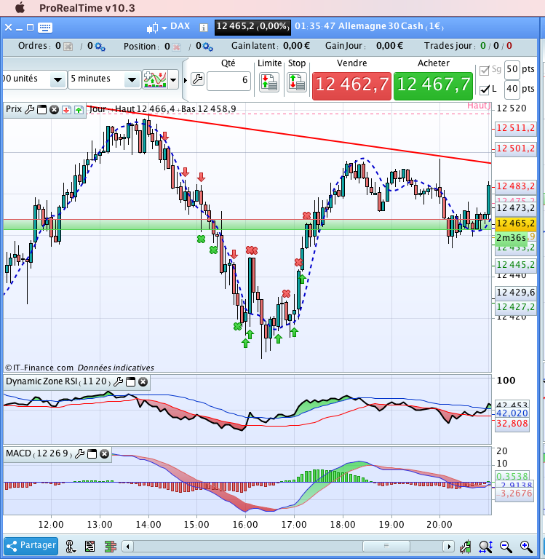Screen dimensions: 545x559
Task: Close all positions using the Position X icon
Action: [176, 47]
